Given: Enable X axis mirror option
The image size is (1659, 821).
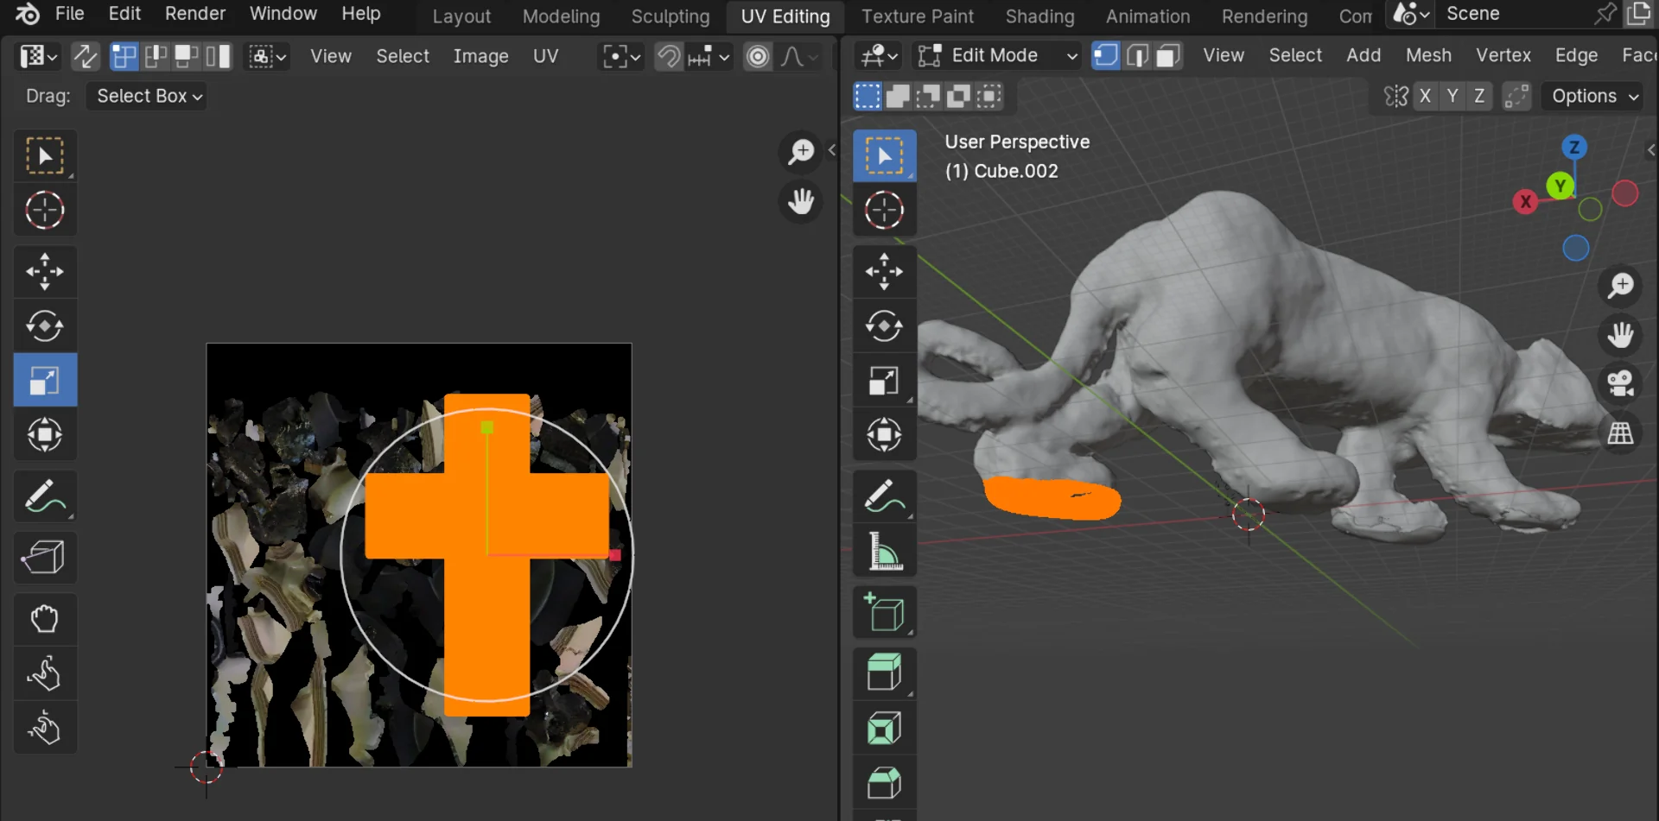Looking at the screenshot, I should click(x=1425, y=97).
